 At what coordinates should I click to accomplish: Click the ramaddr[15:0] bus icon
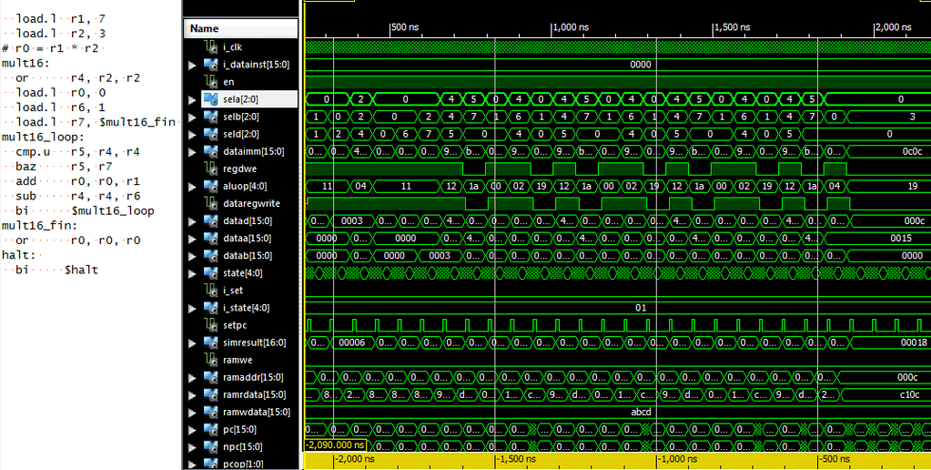[x=211, y=377]
